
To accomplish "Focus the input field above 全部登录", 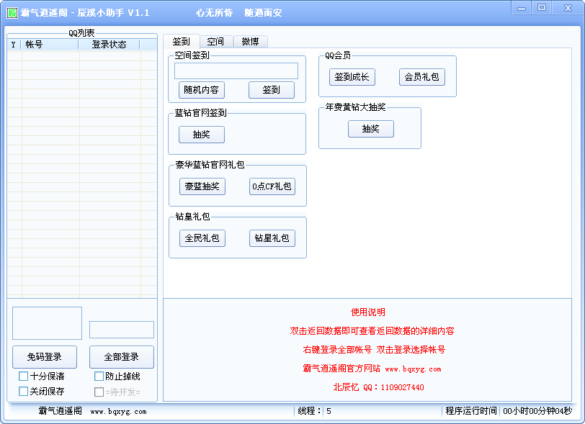I will click(122, 330).
